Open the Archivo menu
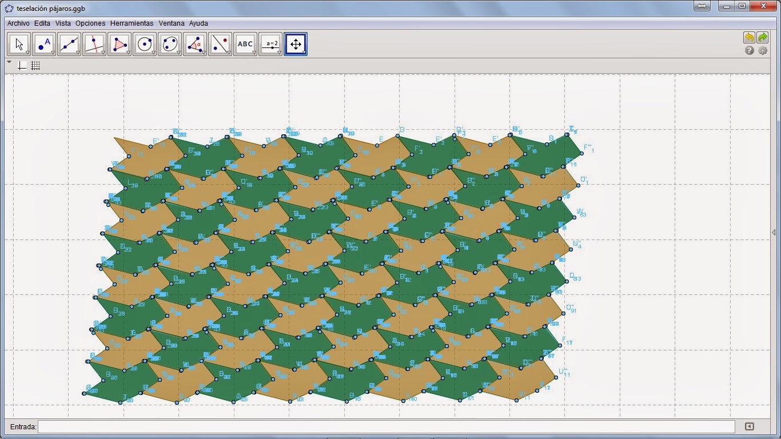 coord(18,23)
